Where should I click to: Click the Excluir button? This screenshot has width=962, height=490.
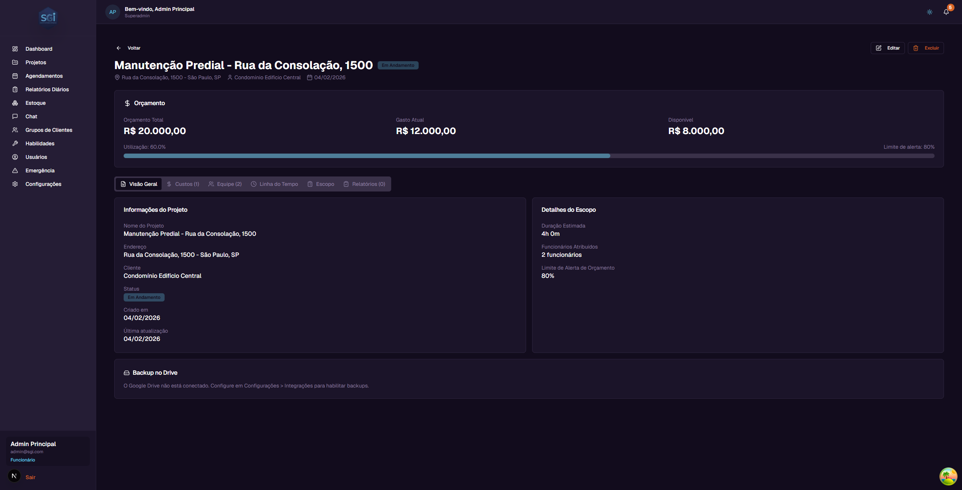tap(926, 48)
